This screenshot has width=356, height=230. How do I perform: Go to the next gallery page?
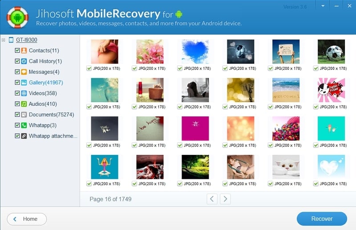coord(225,199)
